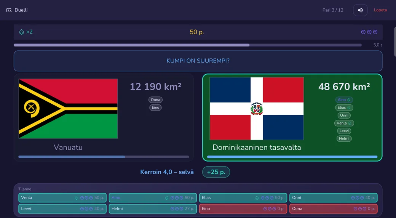Click lifeline icons in Onni's scoreboard row
396x218 pixels.
click(x=358, y=198)
